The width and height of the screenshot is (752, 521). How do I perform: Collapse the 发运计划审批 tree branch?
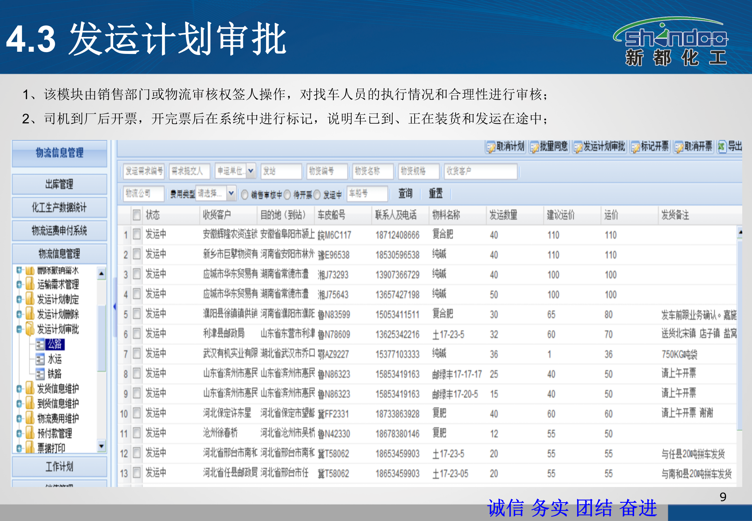[19, 330]
